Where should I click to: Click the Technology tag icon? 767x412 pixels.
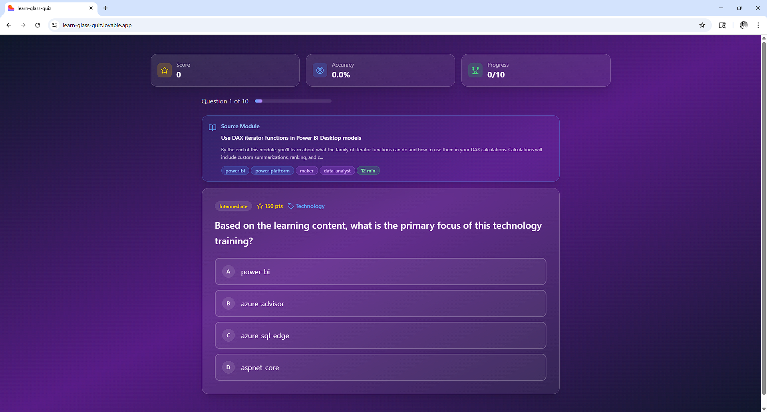click(291, 206)
